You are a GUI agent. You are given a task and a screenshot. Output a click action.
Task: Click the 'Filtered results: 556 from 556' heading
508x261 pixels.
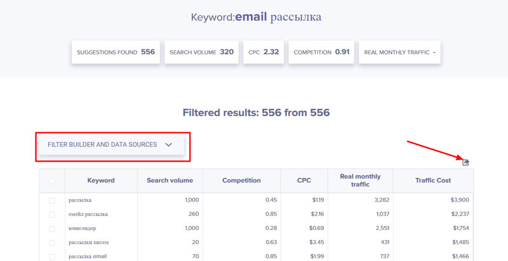point(256,113)
